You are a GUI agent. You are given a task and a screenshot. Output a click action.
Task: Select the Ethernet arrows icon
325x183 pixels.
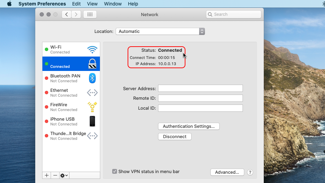point(92,93)
